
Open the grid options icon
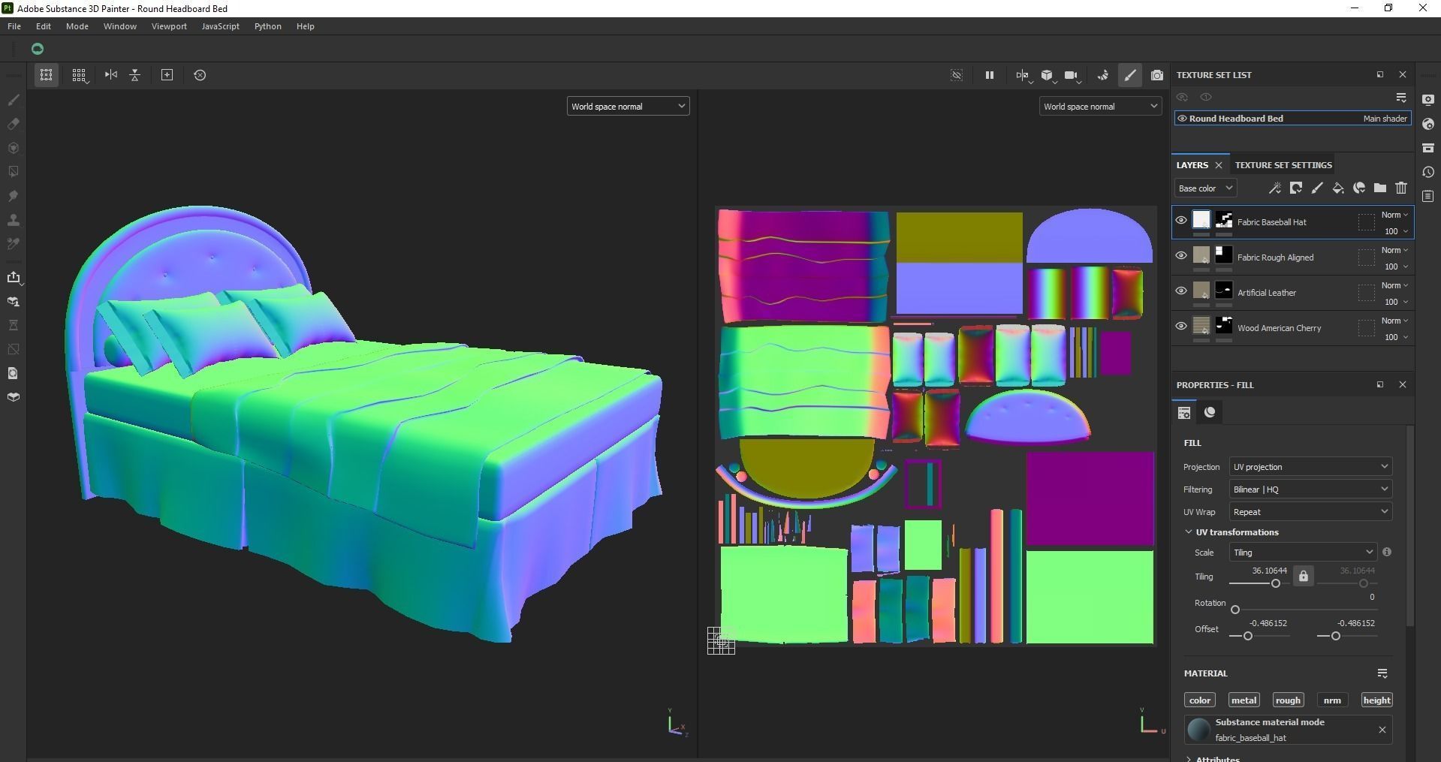79,75
